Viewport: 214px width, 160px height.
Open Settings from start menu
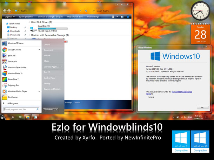47,83
